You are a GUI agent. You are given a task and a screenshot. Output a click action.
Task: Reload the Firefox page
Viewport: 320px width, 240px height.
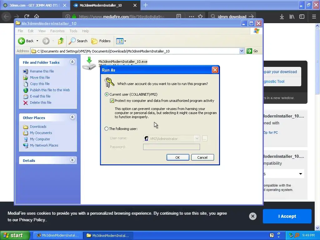[x=27, y=16]
